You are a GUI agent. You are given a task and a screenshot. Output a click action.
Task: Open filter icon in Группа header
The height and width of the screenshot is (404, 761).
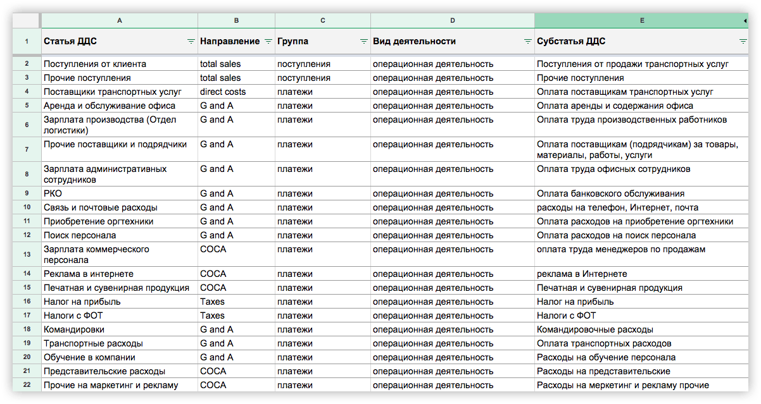[363, 42]
